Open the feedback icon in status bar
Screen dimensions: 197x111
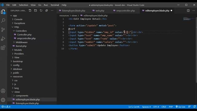[x=189, y=107]
